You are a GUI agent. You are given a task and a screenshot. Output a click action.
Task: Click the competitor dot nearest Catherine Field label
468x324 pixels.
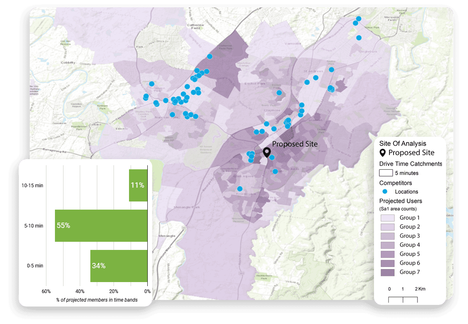coord(210,57)
